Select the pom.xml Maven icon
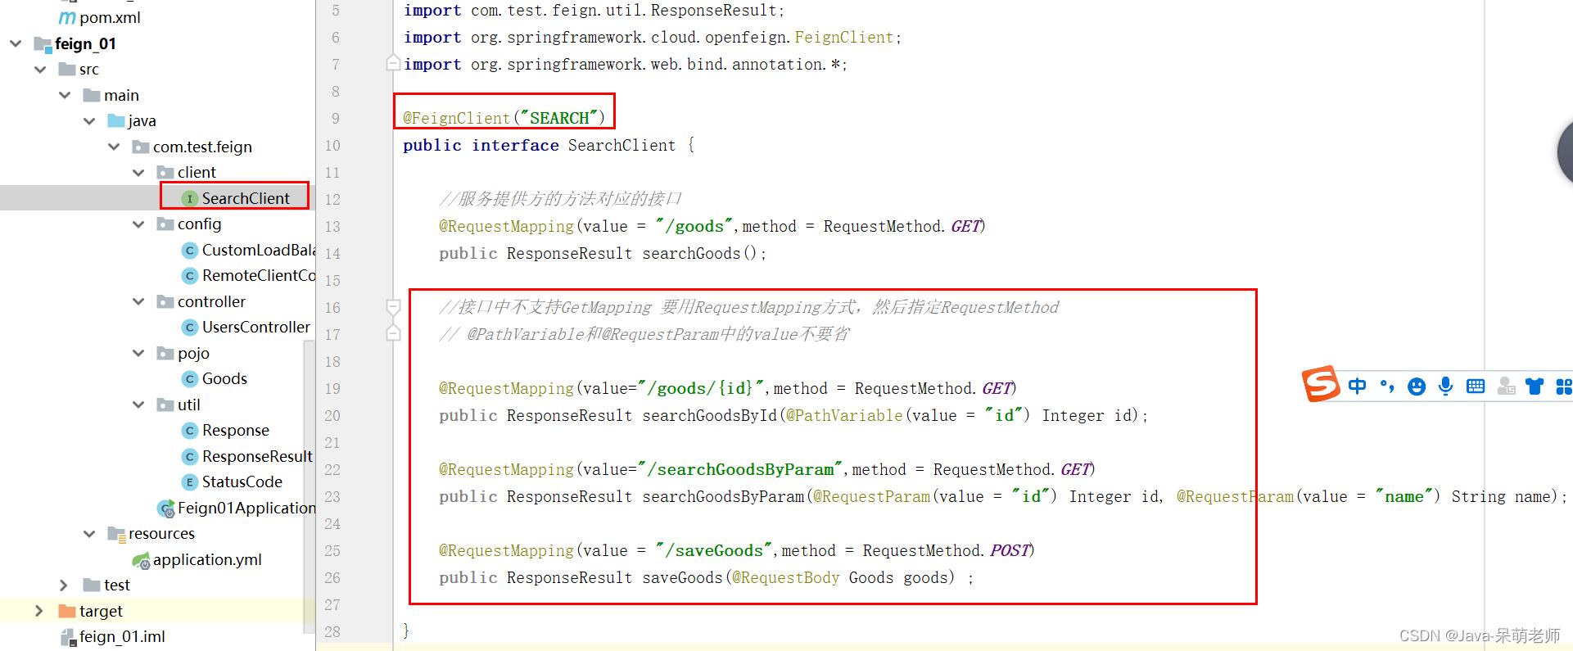The height and width of the screenshot is (651, 1573). 67,18
